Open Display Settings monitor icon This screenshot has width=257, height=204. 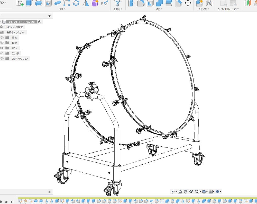(204, 192)
